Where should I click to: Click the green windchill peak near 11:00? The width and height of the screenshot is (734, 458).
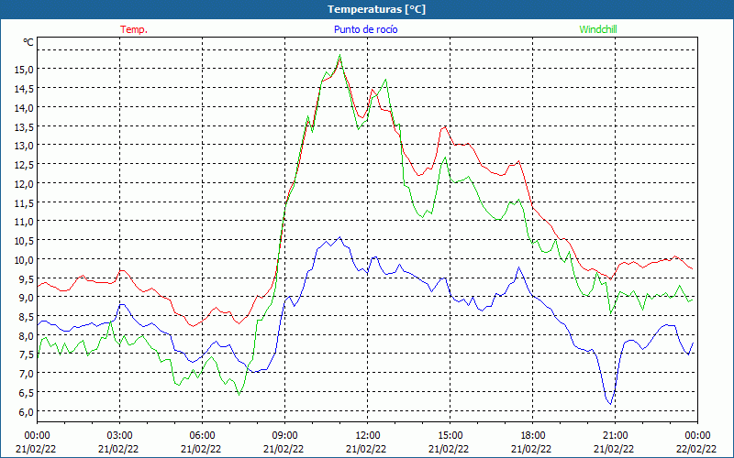click(339, 55)
